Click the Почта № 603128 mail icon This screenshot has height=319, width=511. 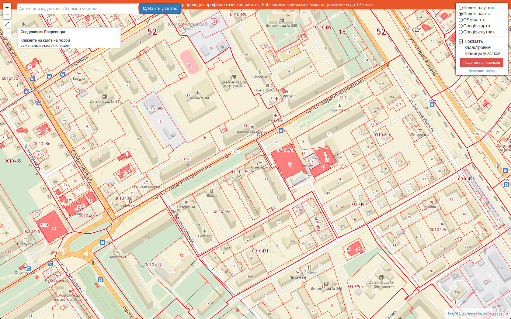click(x=268, y=85)
